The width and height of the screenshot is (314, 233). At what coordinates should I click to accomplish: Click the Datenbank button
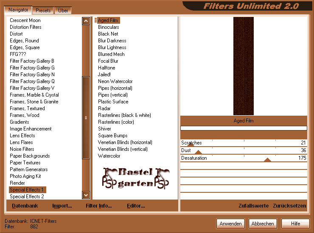pos(25,205)
